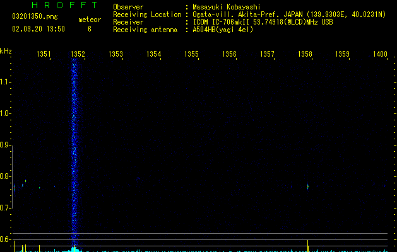This screenshot has height=252, width=397.
Task: Click the yellow detection spike below 1358
Action: (x=307, y=246)
